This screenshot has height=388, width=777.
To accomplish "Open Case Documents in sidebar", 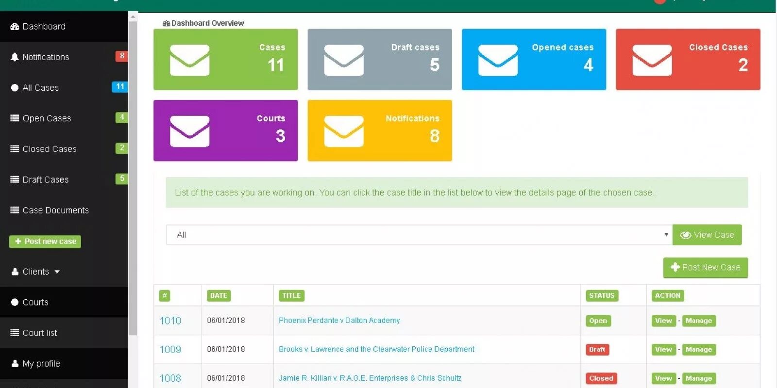I will (64, 210).
